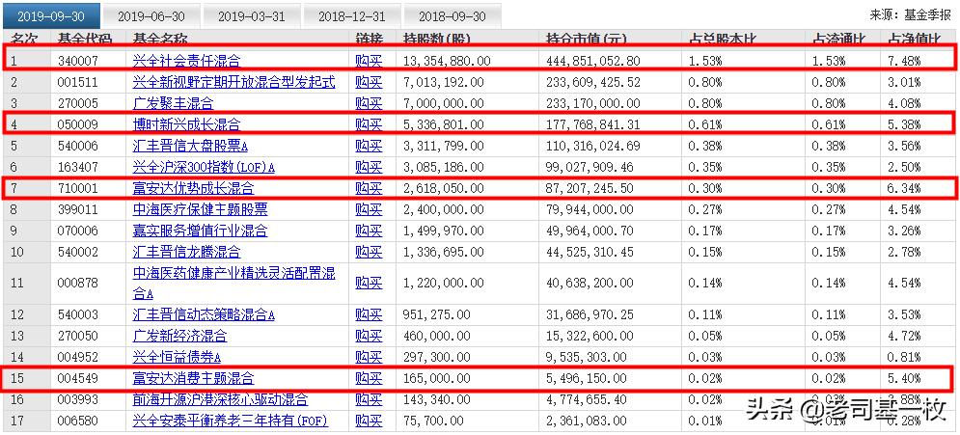Open fund link 兴全安泰平衡养老三年持有(FOF)

231,421
